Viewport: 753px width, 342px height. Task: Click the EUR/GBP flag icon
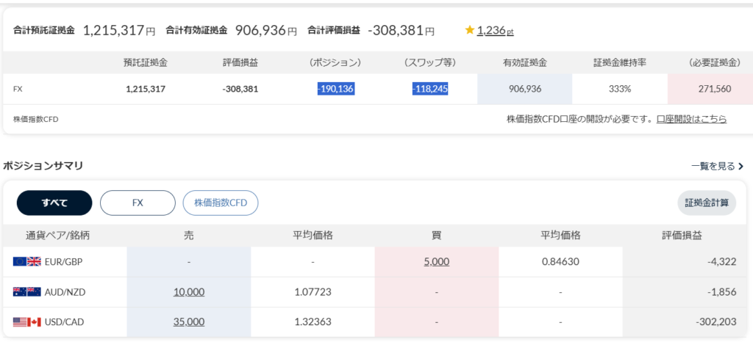click(x=26, y=261)
